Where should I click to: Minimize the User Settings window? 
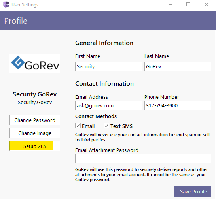171,4
